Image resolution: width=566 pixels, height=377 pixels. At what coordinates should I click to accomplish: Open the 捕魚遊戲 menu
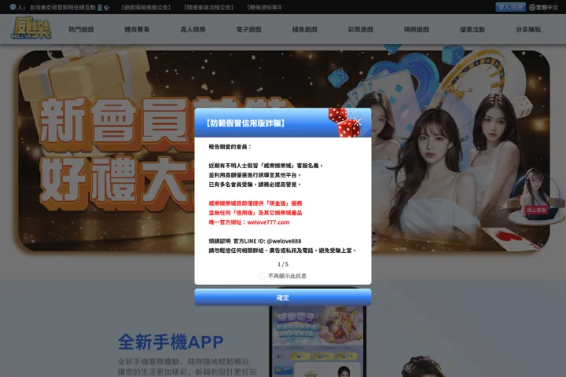305,30
